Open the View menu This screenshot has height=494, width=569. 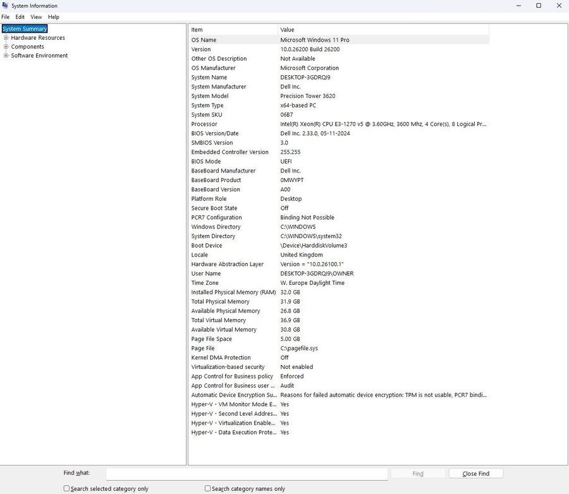click(x=36, y=17)
